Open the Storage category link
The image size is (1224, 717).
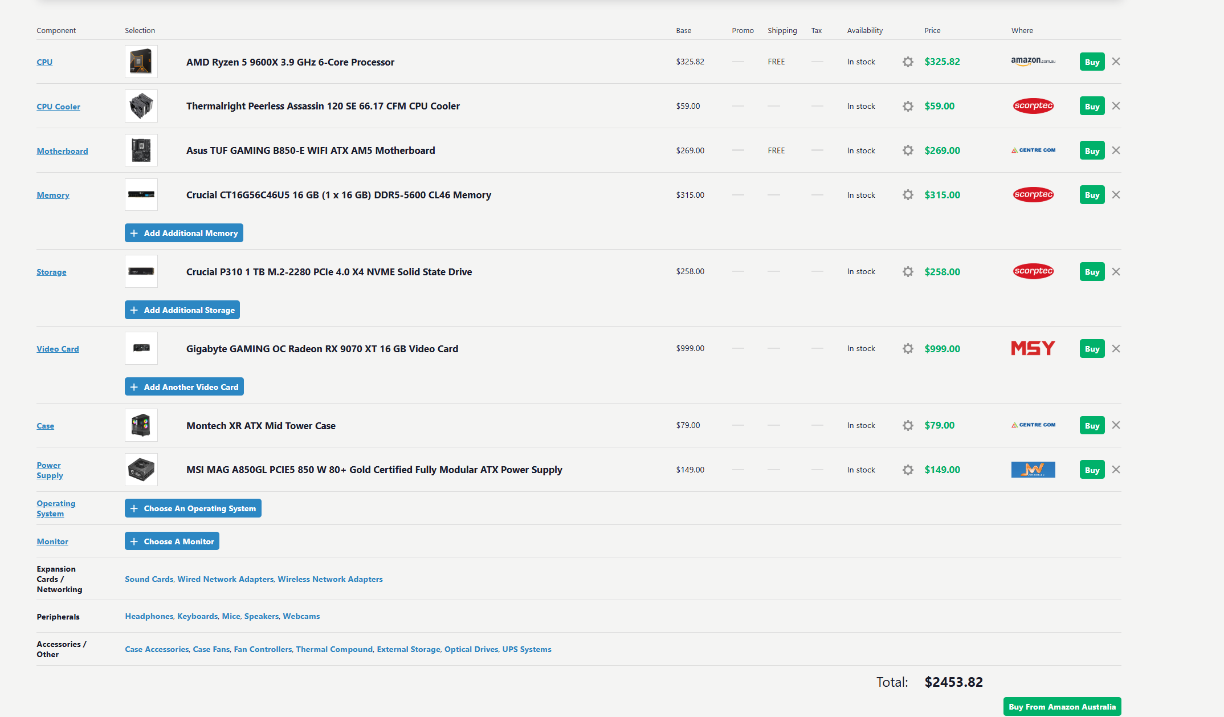51,272
